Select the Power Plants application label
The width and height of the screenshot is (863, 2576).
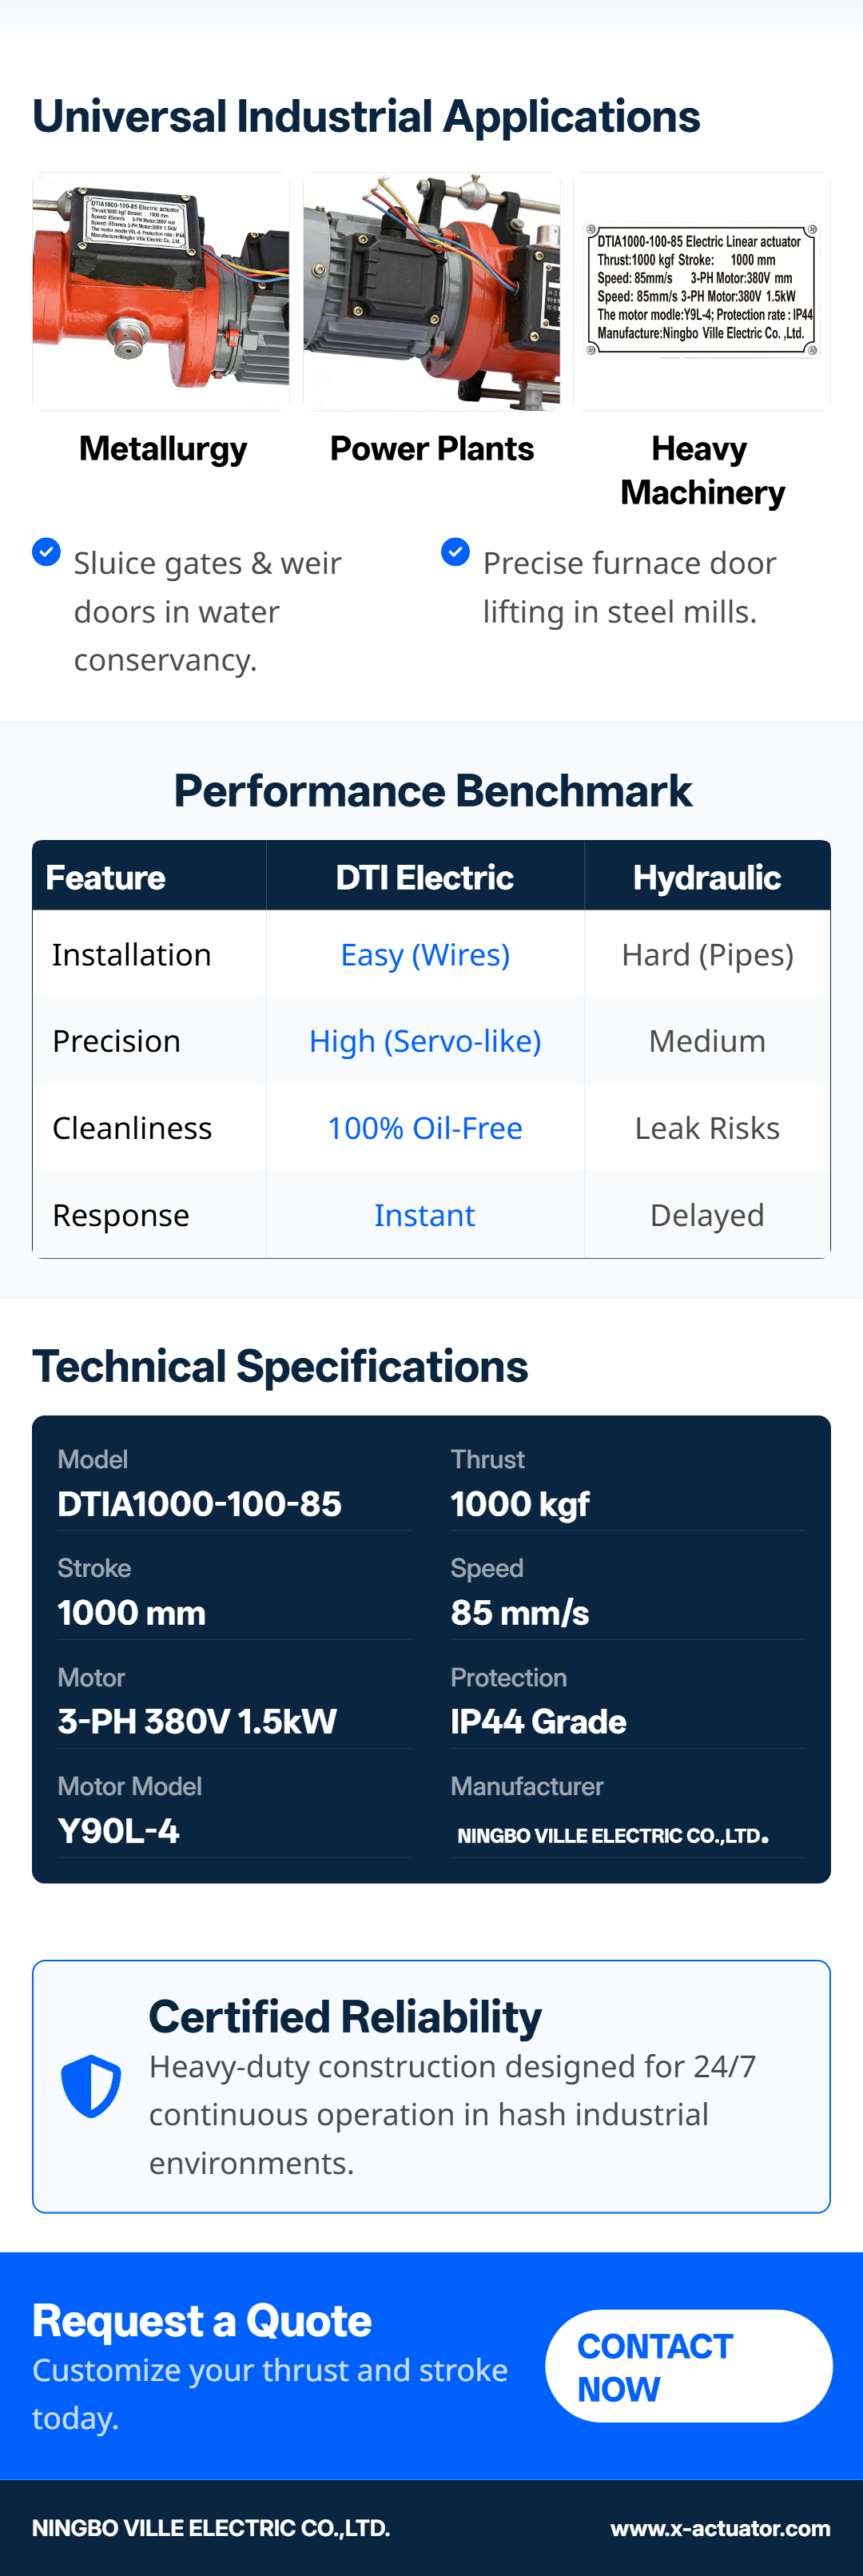pyautogui.click(x=431, y=449)
